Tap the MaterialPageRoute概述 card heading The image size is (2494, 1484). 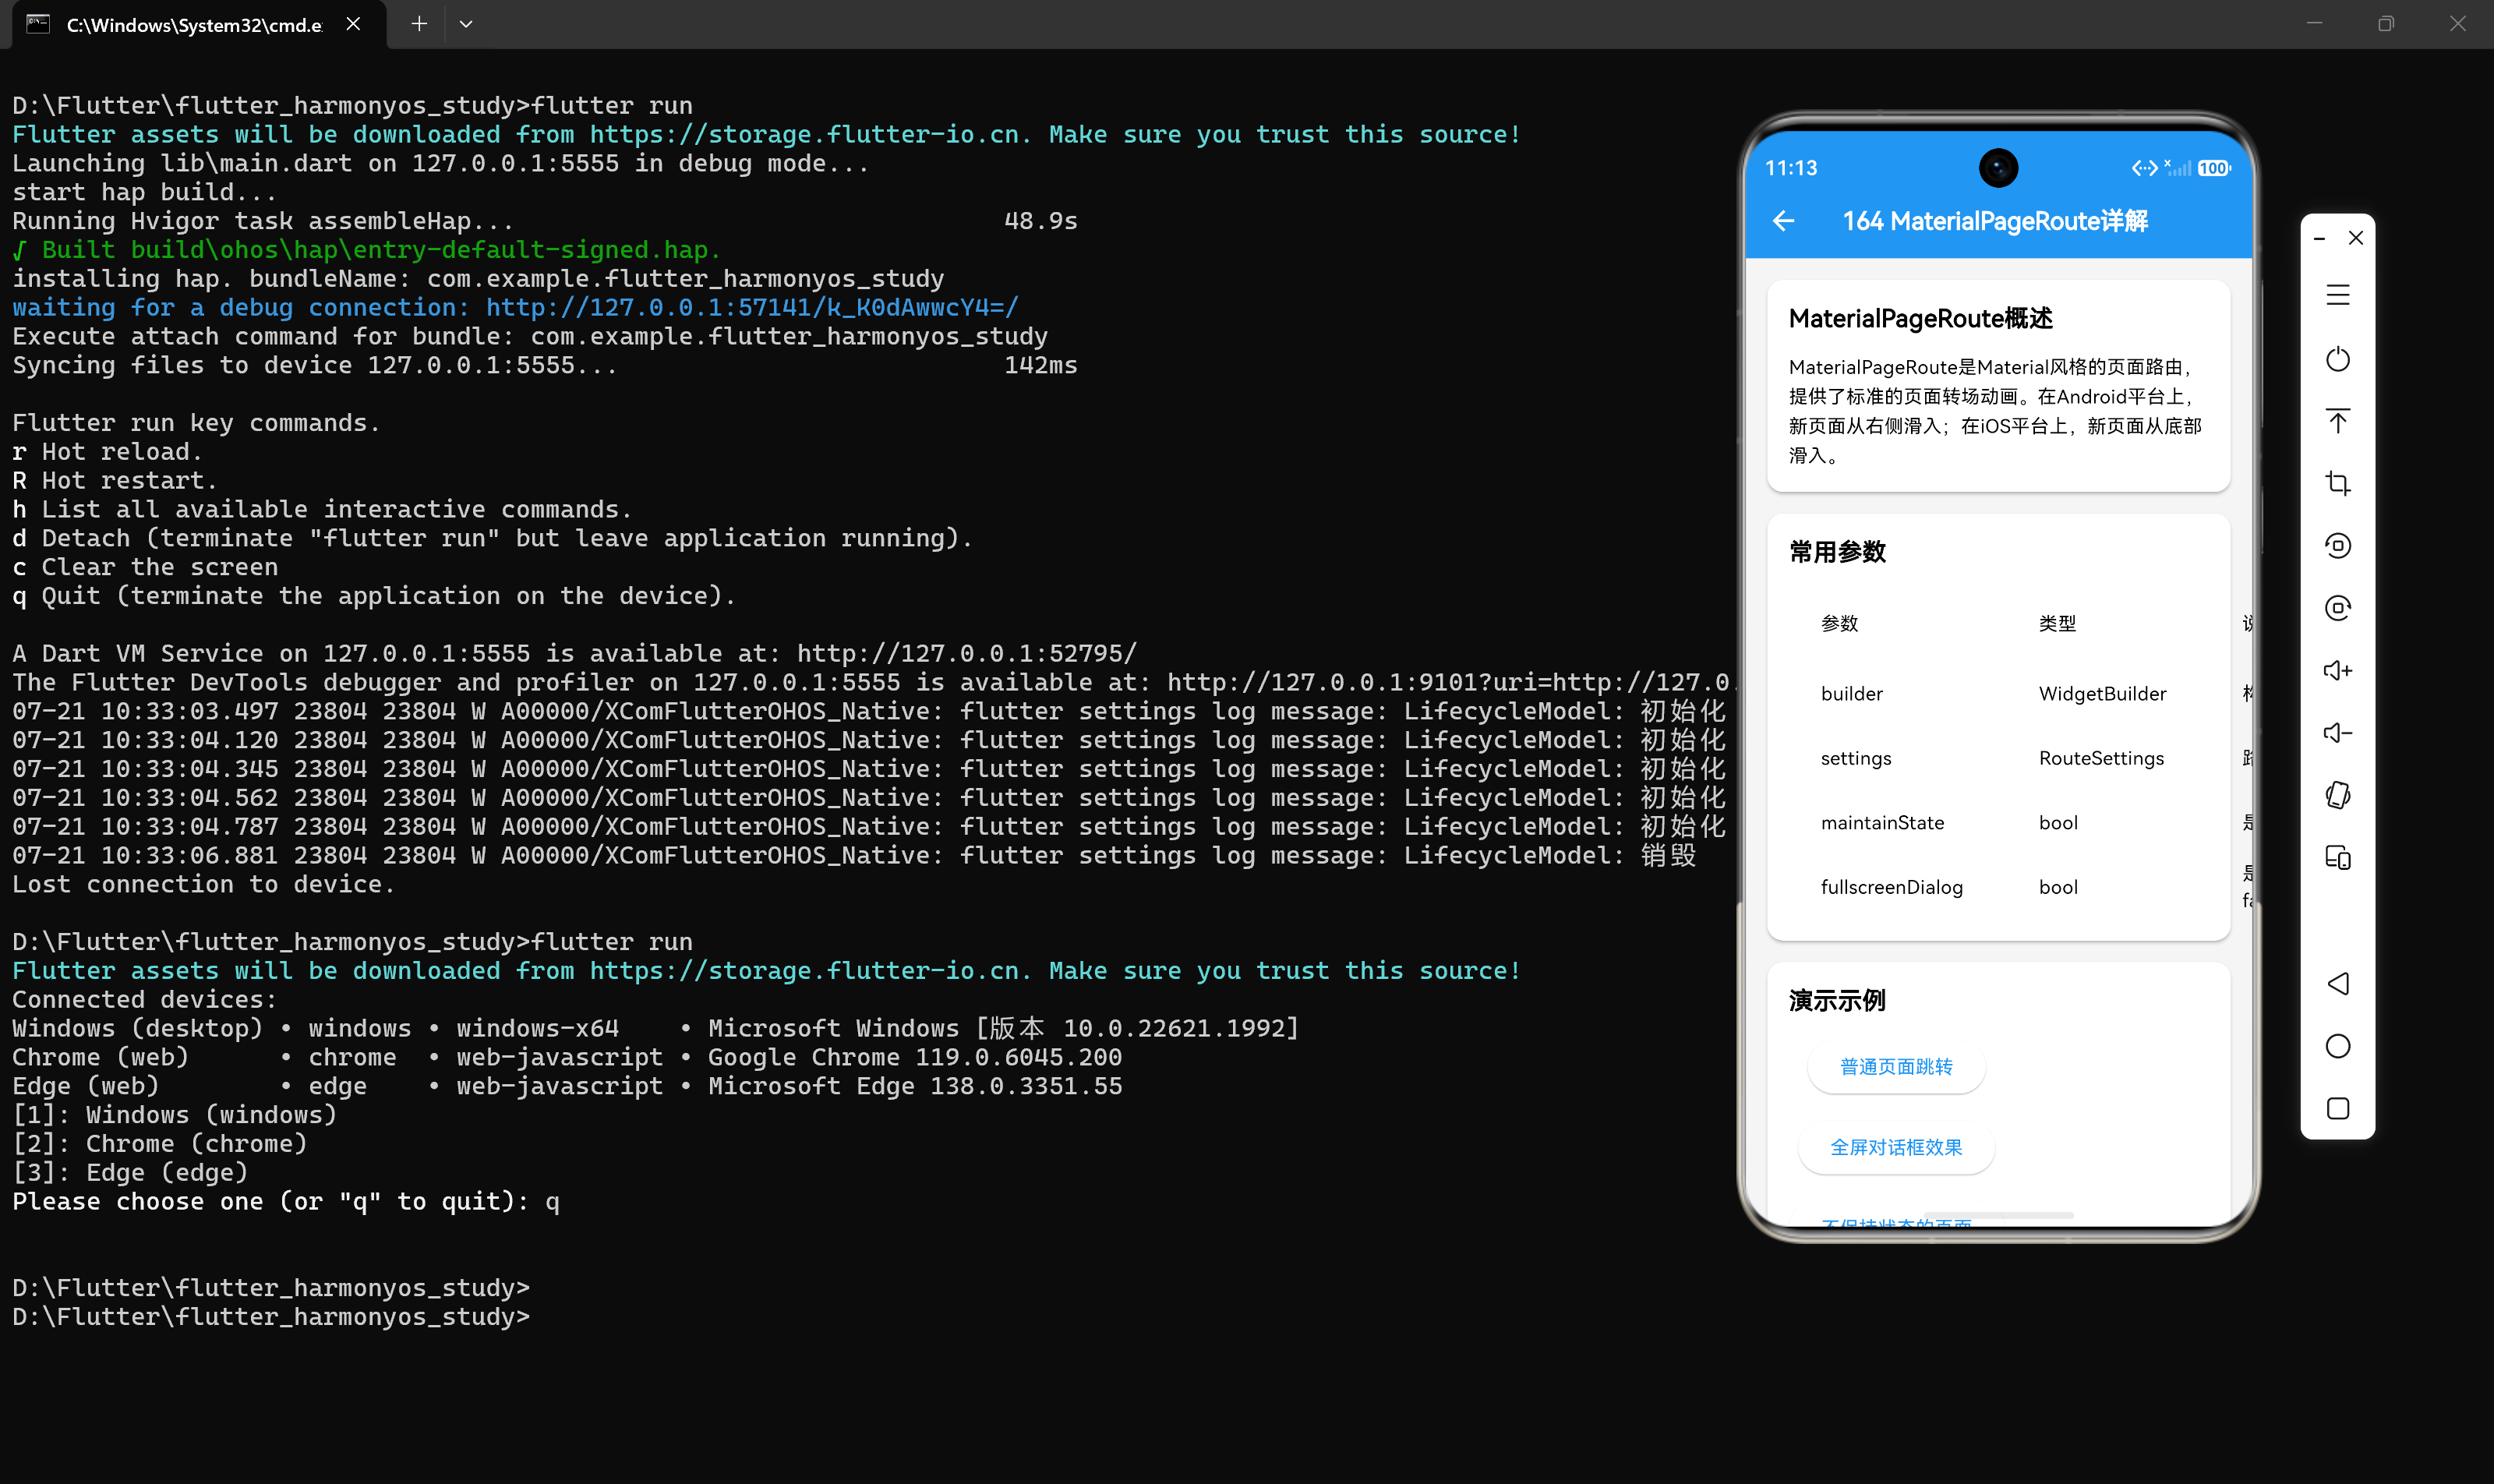tap(1920, 319)
